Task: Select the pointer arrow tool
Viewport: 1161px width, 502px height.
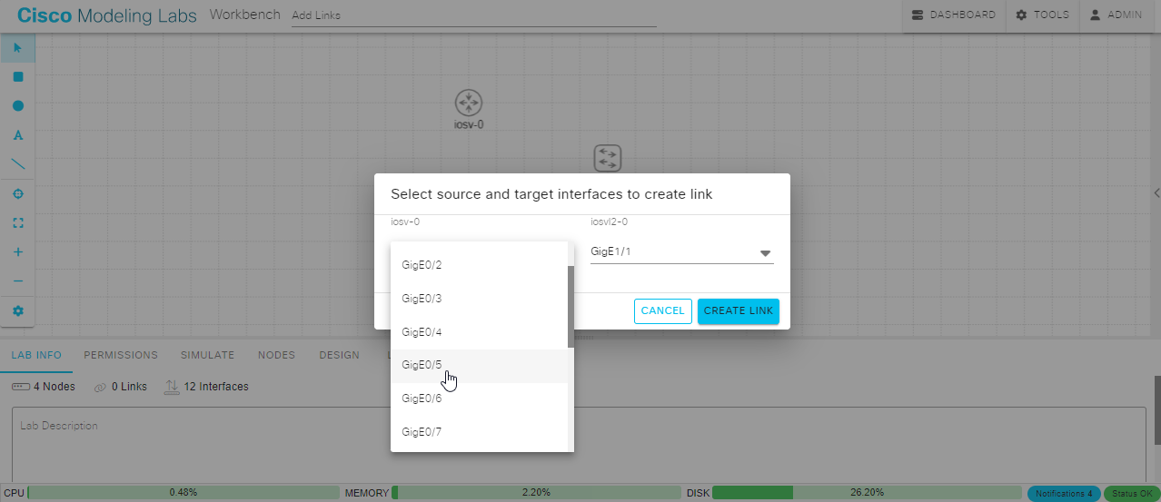Action: pos(17,48)
